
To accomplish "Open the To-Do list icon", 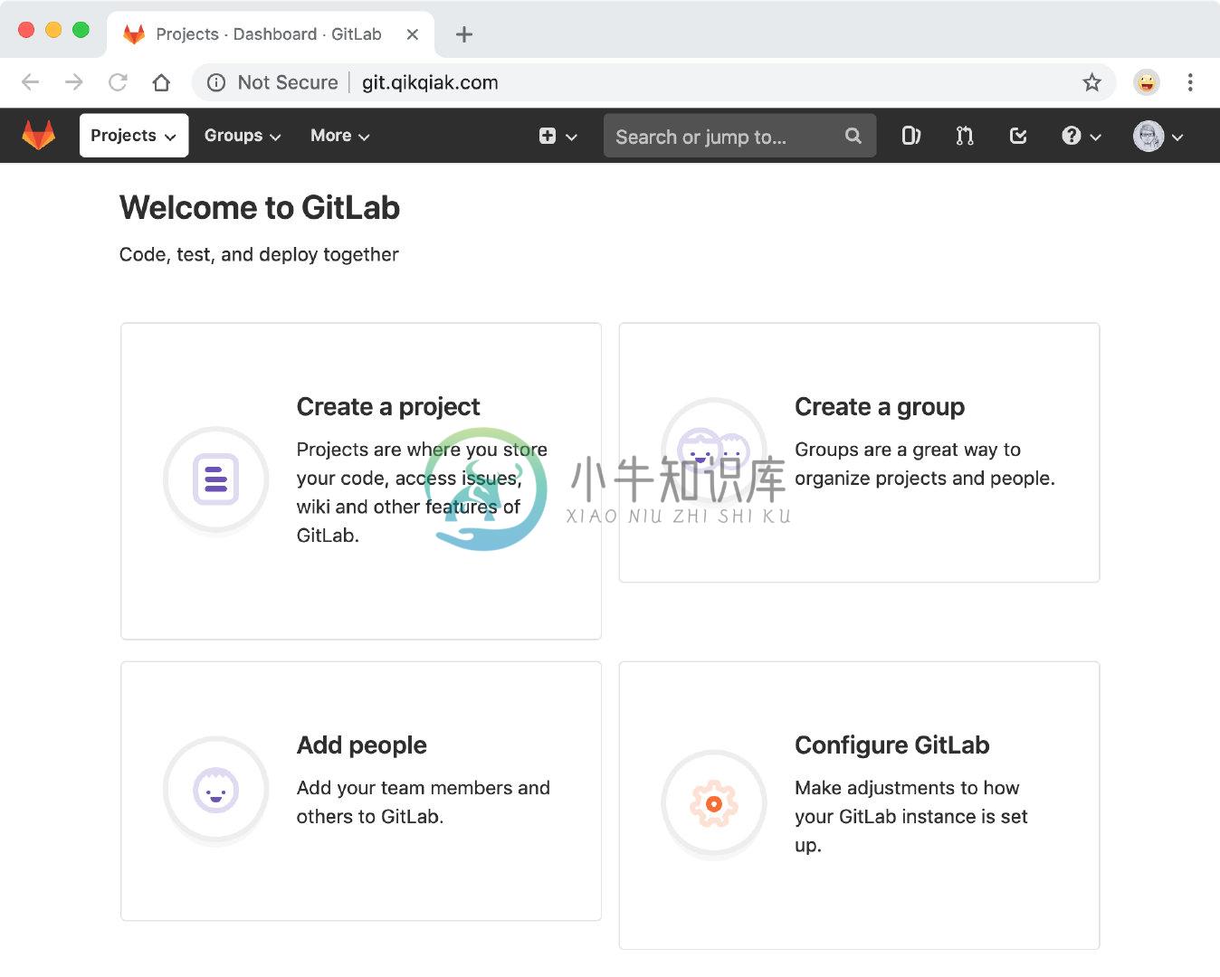I will (1018, 136).
